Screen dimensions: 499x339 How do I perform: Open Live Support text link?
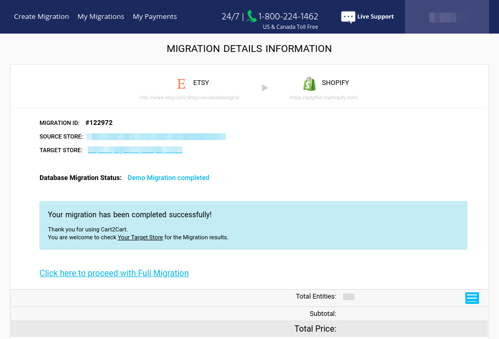[376, 17]
